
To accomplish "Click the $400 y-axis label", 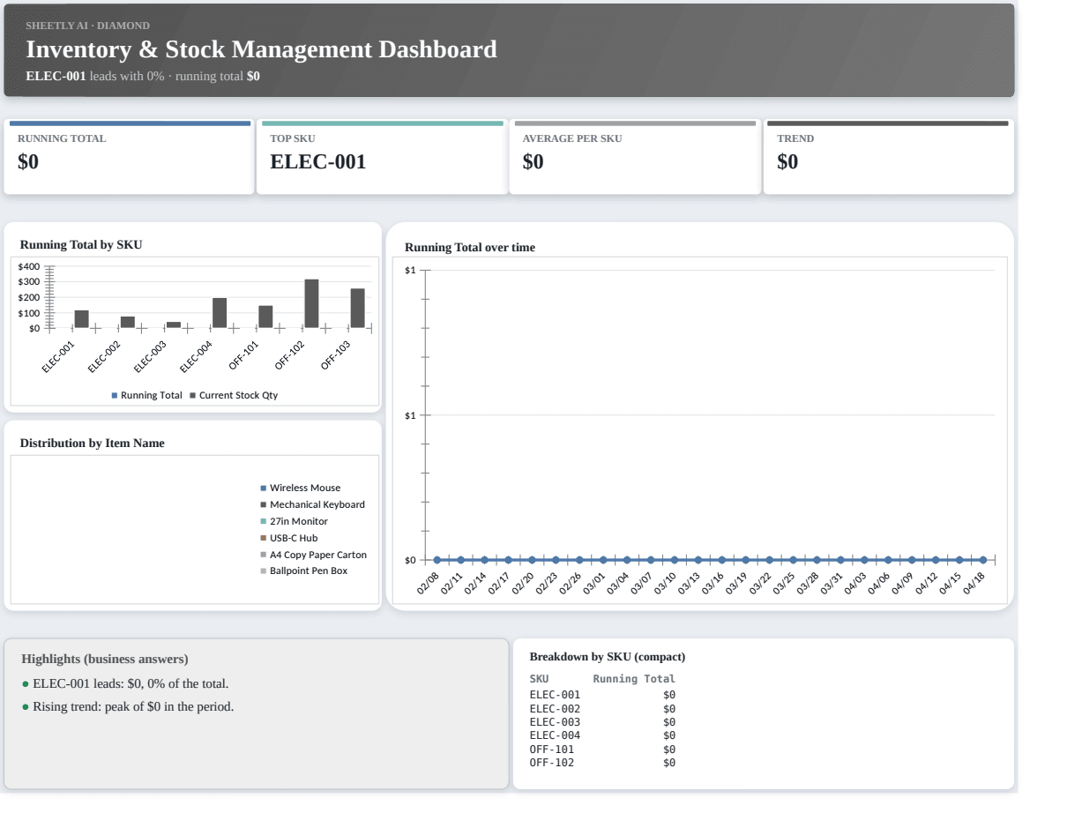I will point(29,266).
